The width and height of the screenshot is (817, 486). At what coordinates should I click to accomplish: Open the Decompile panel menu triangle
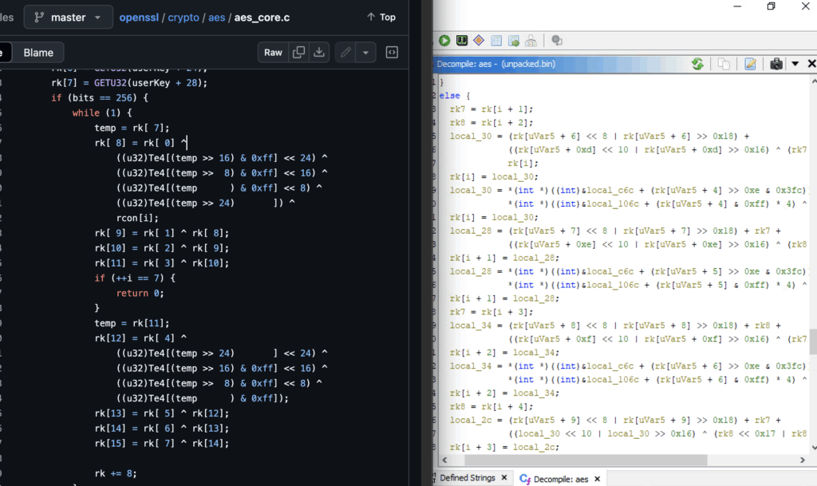(x=795, y=64)
